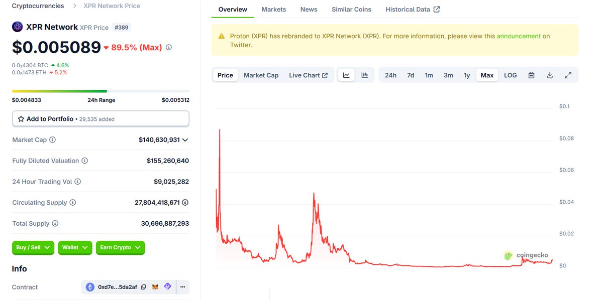Image resolution: width=603 pixels, height=300 pixels.
Task: Set chart range to 1m
Action: pos(429,75)
